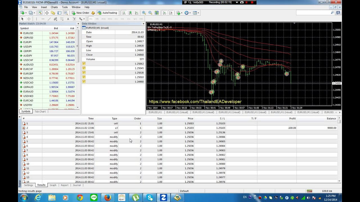The image size is (360, 202).
Task: Open the tester Journal tab
Action: point(77,185)
